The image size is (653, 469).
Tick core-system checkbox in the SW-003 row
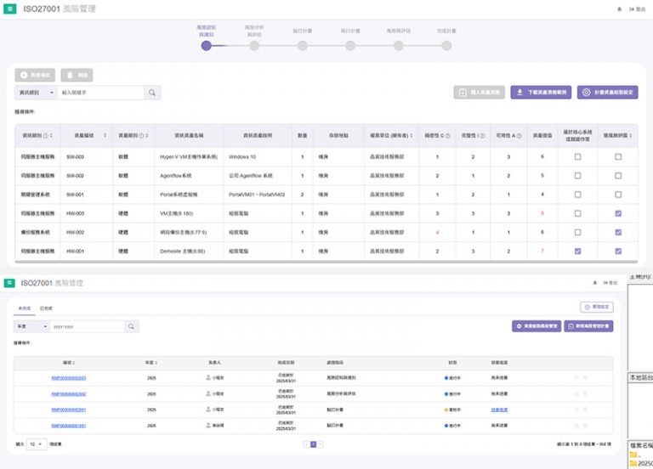click(x=577, y=157)
